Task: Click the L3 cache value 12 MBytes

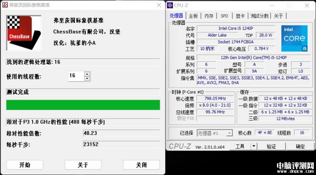Action: coord(285,118)
